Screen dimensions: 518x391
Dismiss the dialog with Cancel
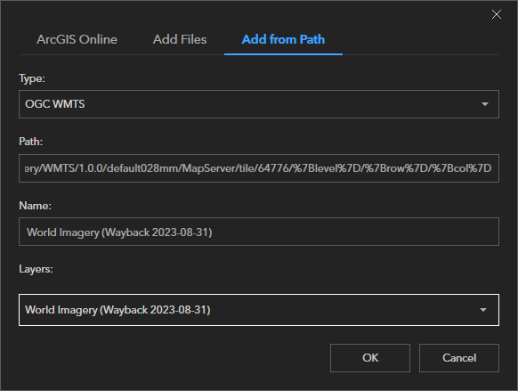tap(459, 358)
